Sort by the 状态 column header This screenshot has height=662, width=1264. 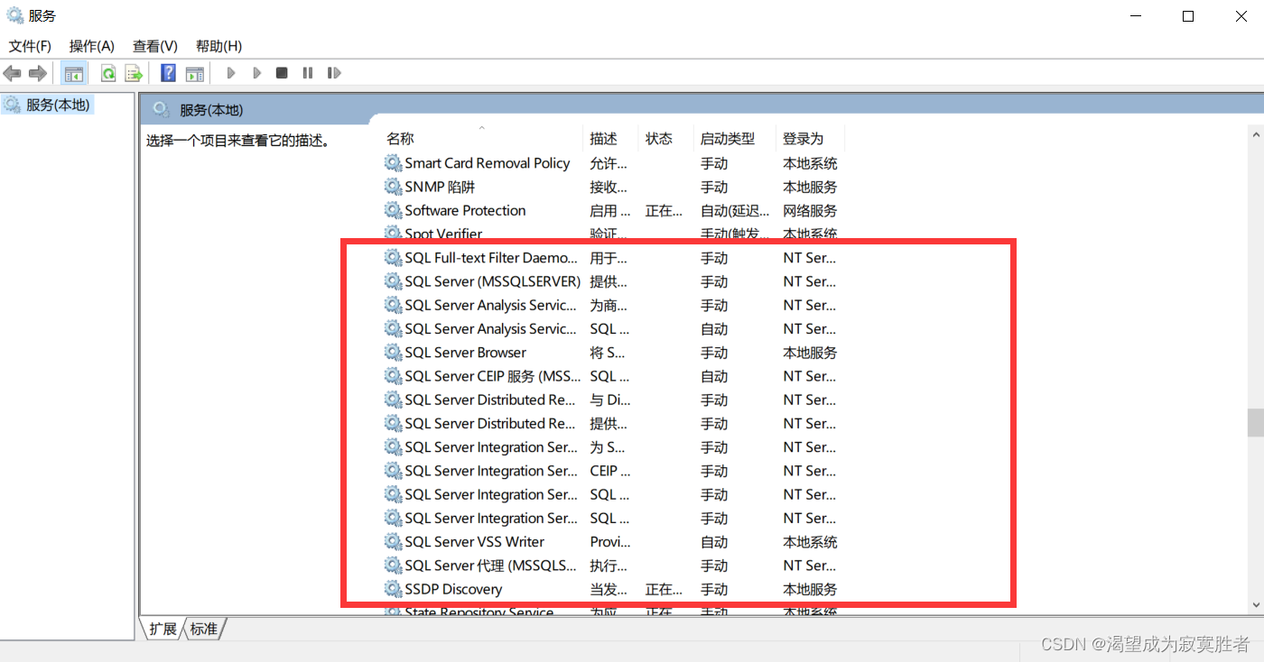666,138
